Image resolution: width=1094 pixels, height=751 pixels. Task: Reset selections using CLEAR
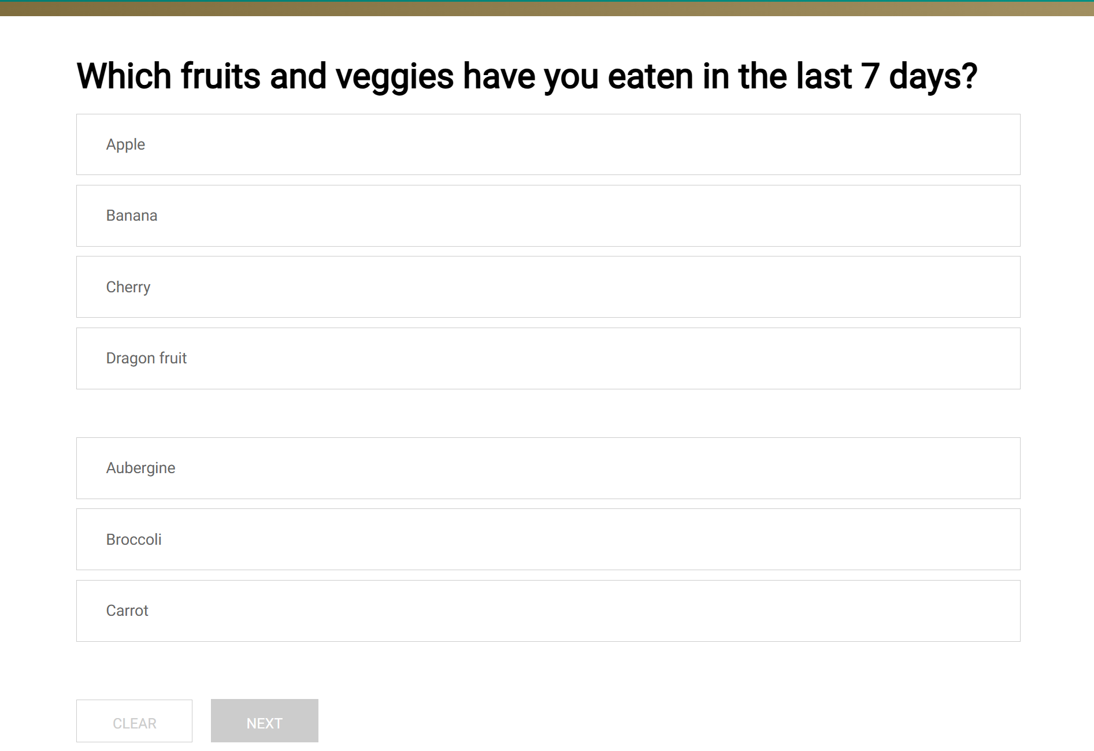[x=134, y=721]
